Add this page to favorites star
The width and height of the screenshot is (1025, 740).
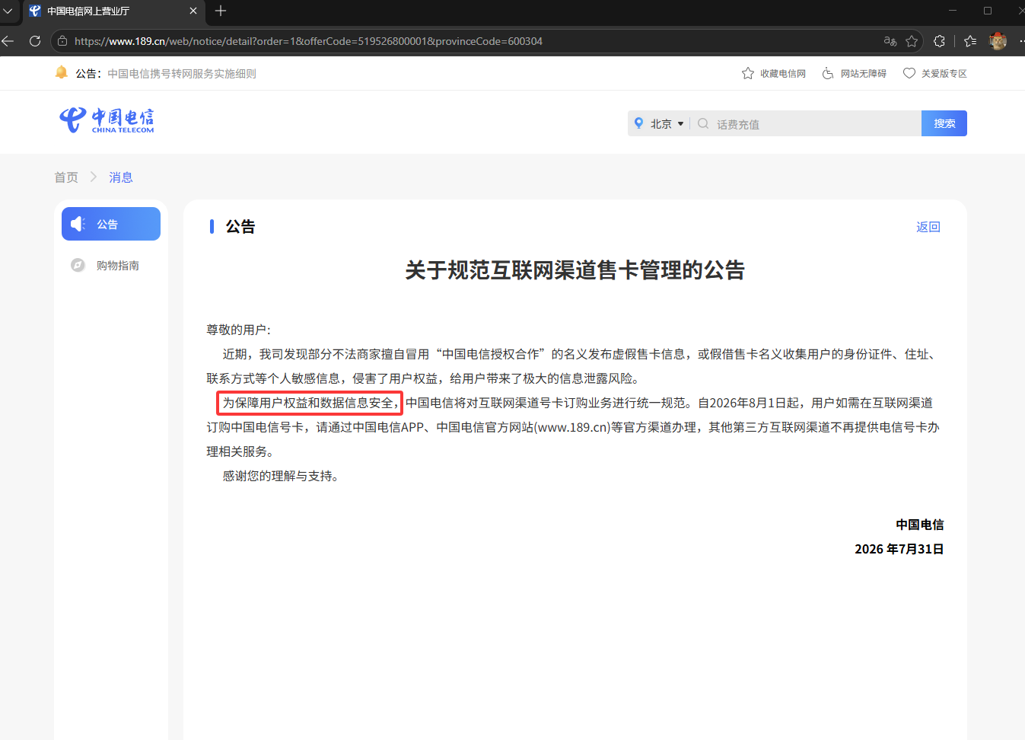click(912, 41)
